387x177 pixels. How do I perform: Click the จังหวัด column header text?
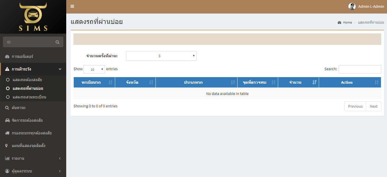pos(132,82)
